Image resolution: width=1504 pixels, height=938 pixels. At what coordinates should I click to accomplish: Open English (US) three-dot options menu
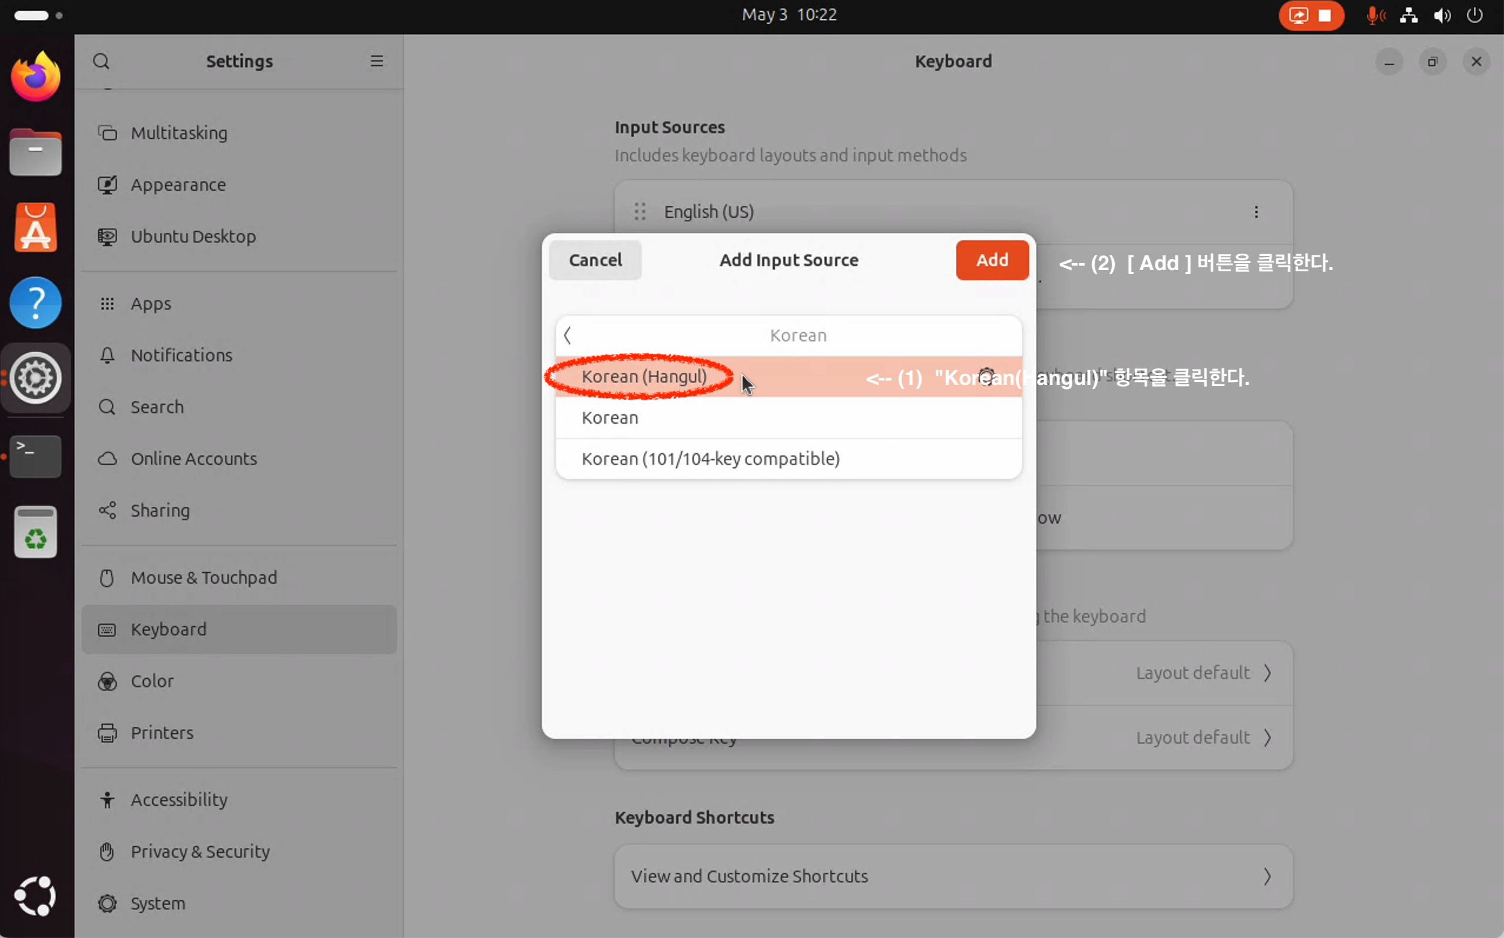click(1255, 212)
